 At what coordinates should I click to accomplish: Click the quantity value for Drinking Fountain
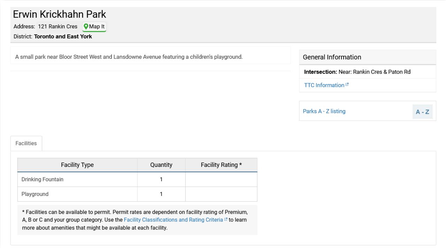click(161, 180)
